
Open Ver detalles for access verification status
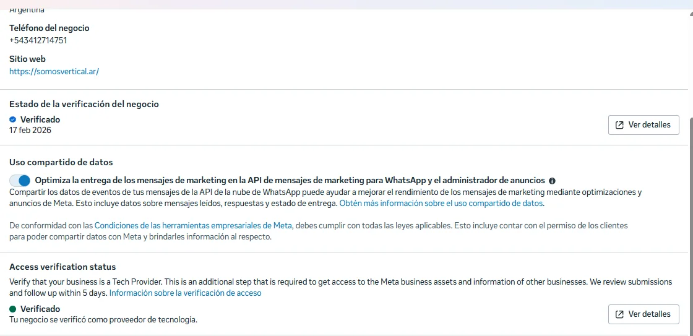pos(643,314)
